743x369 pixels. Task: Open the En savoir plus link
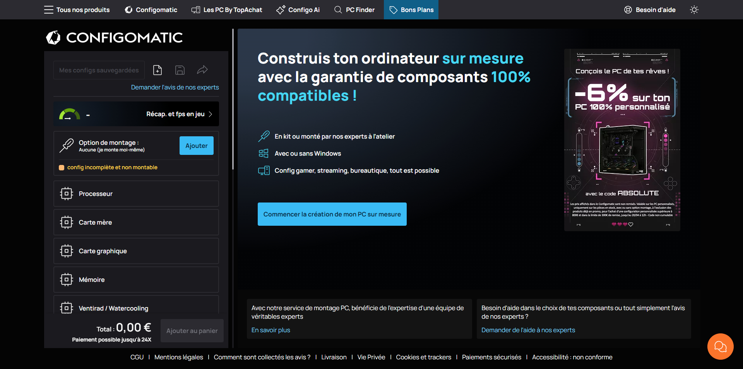271,330
